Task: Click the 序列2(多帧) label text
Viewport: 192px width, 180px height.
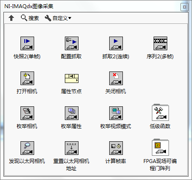Action: [x=160, y=57]
